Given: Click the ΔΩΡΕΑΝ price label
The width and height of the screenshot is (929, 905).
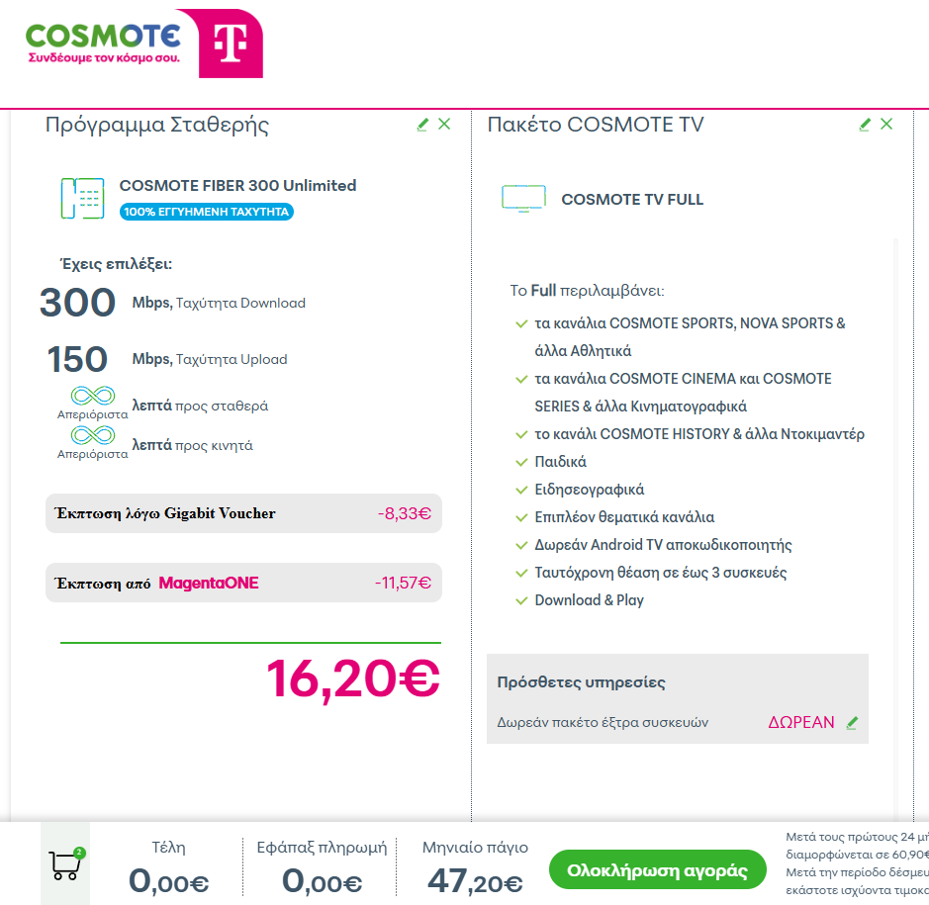Looking at the screenshot, I should point(801,722).
